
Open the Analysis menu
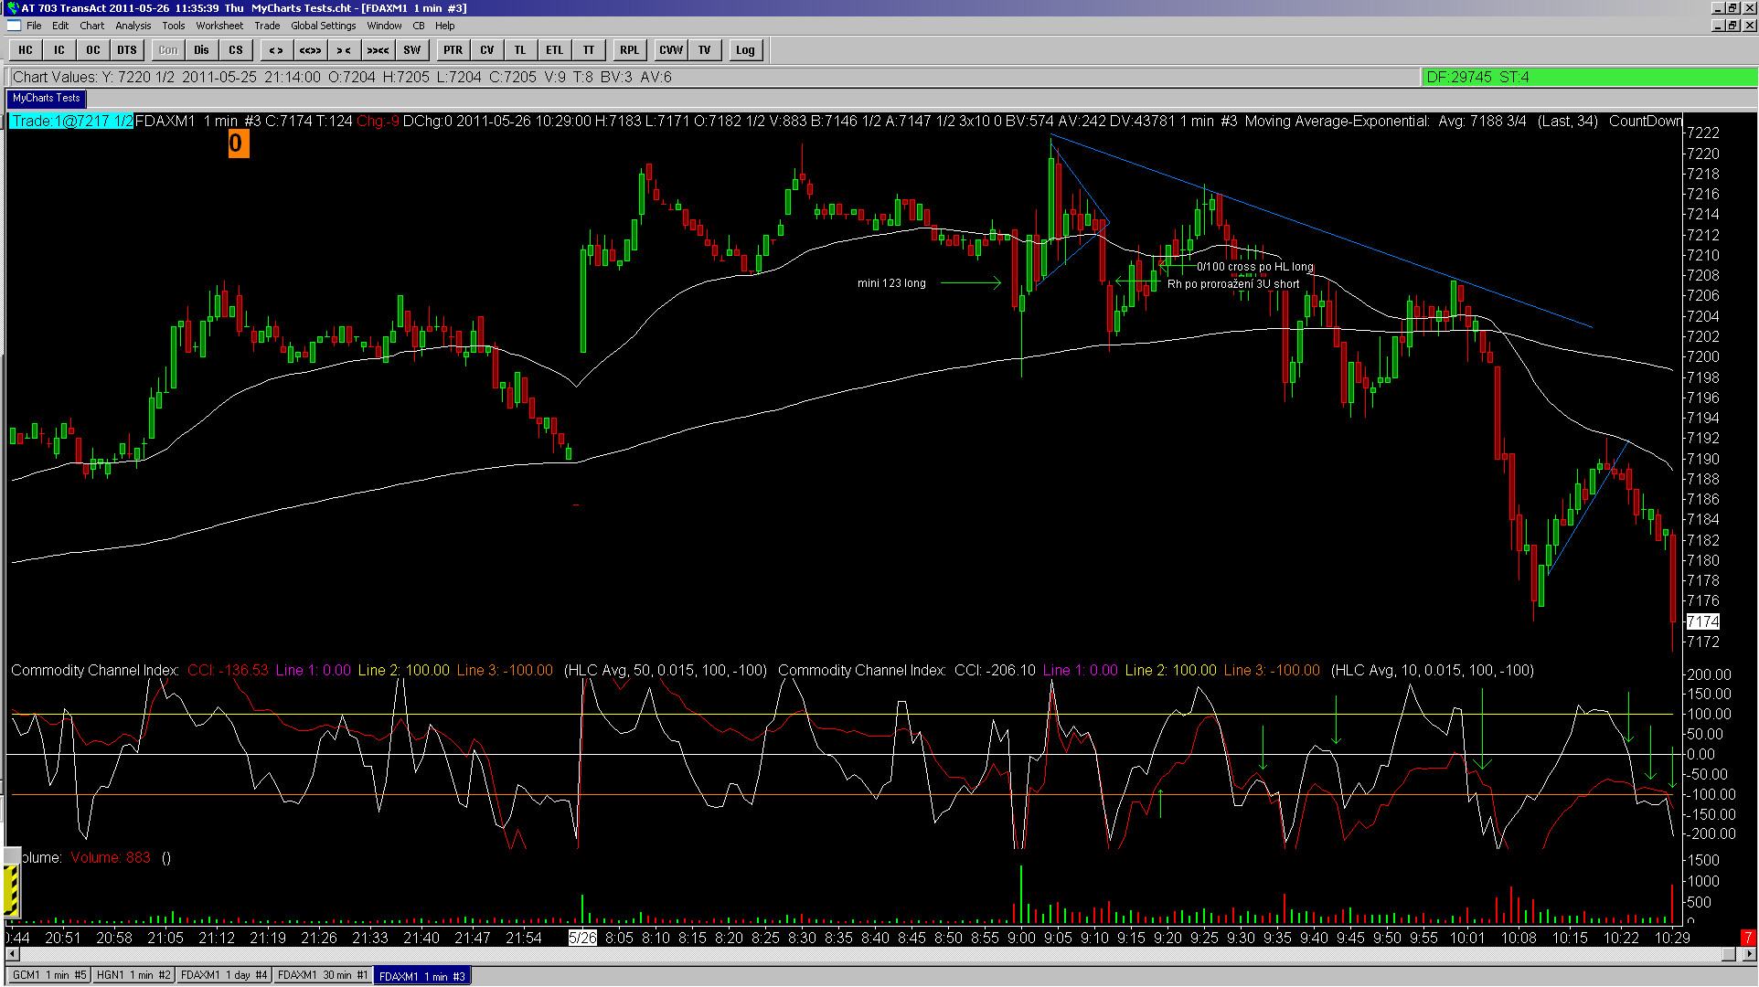pos(133,26)
